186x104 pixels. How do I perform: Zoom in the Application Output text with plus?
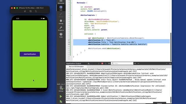[x=135, y=64]
